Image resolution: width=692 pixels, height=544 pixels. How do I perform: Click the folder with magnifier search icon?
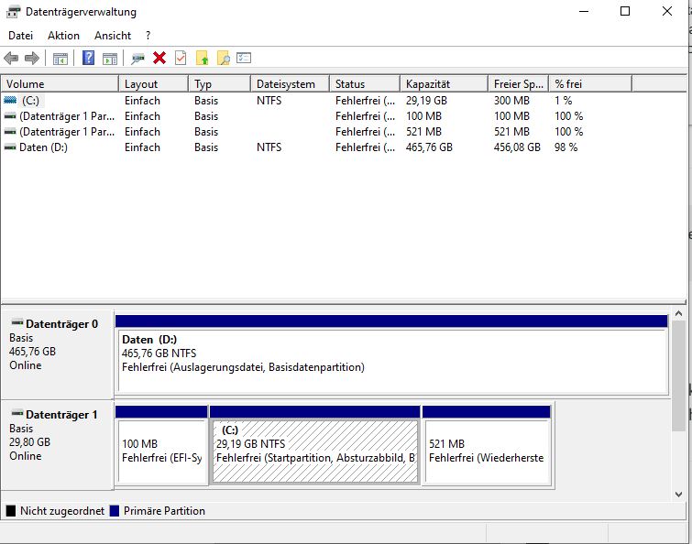click(x=224, y=58)
